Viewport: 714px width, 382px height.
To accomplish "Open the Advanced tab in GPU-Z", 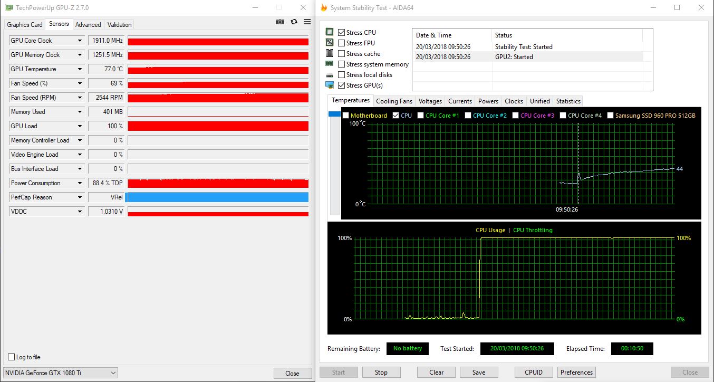I will (88, 25).
